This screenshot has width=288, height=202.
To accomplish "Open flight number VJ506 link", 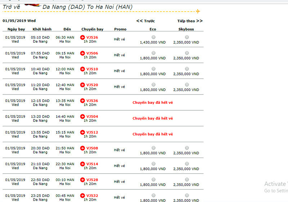I will (x=92, y=53).
